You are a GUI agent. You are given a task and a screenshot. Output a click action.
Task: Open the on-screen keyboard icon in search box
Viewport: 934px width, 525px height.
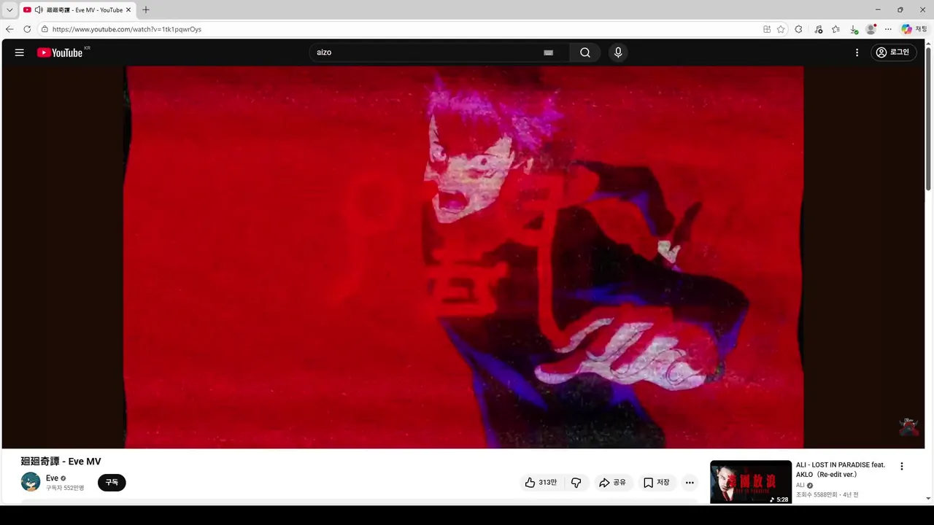pos(549,52)
